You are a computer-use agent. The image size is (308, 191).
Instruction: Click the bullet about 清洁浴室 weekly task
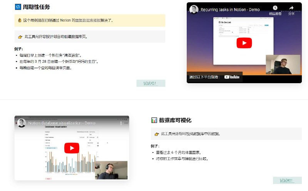coord(50,55)
